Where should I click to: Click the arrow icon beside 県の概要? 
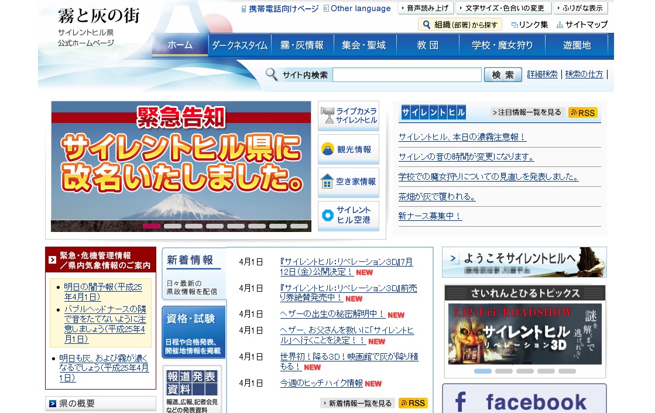pyautogui.click(x=52, y=404)
